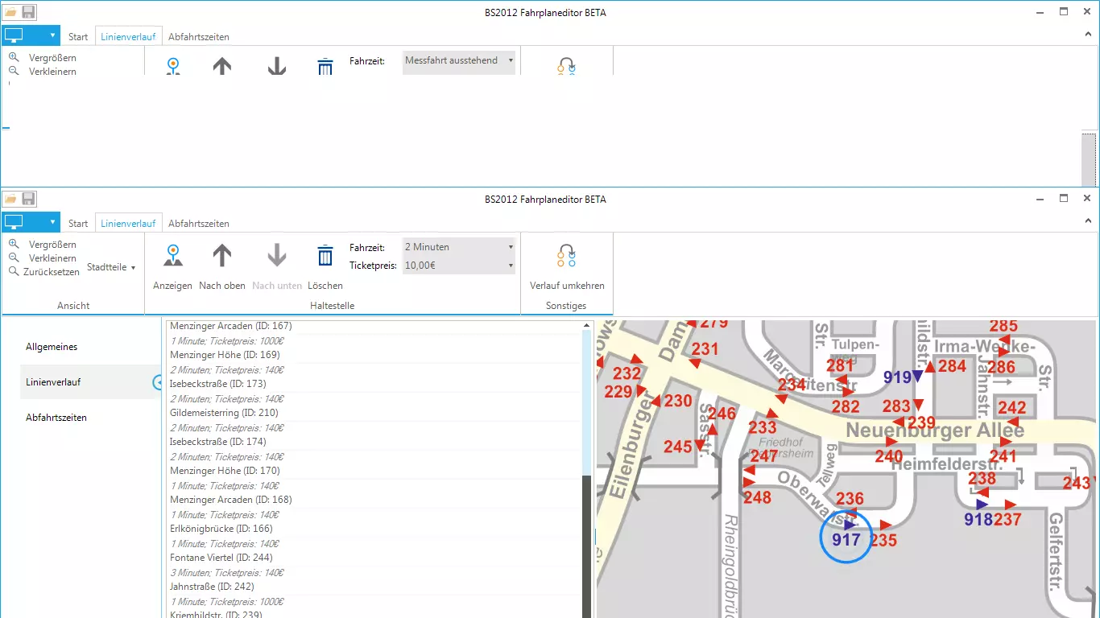
Task: Expand the Ticketpreis 10,00€ dropdown
Action: coord(459,266)
